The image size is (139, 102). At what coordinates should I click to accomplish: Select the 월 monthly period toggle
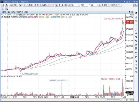click(x=63, y=5)
